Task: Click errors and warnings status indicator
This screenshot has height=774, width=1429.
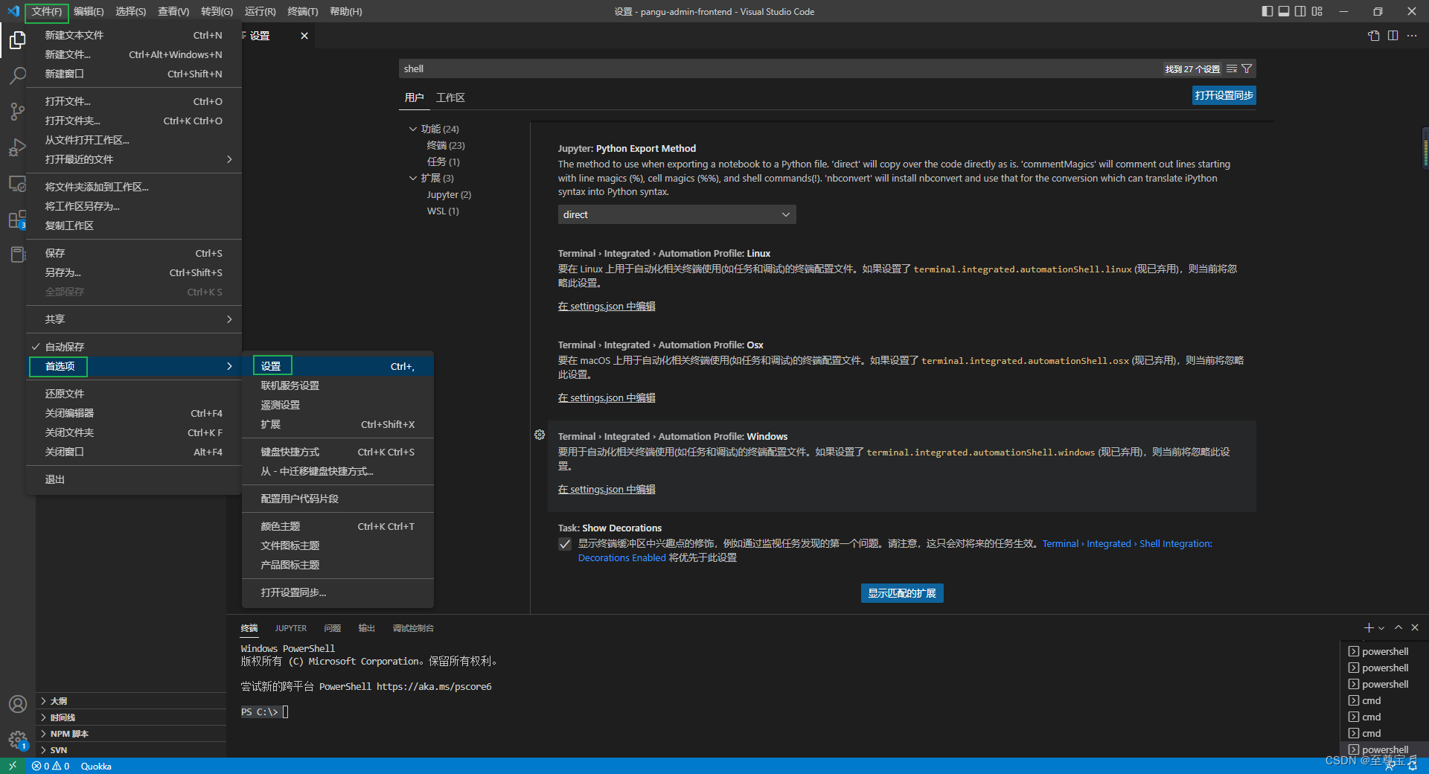Action: [51, 766]
